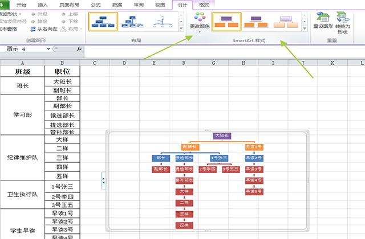Click the 班级 header cell
This screenshot has height=239, width=365.
pos(22,71)
